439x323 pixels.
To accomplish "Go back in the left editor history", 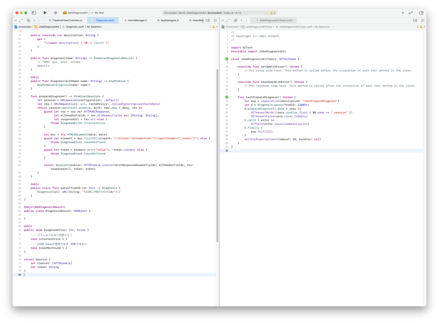I will pyautogui.click(x=34, y=20).
